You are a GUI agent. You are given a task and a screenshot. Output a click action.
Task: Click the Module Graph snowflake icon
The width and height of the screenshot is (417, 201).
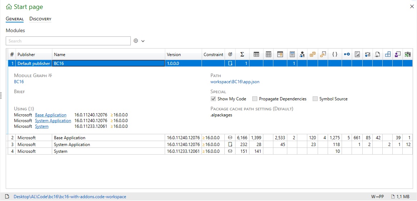pos(50,75)
